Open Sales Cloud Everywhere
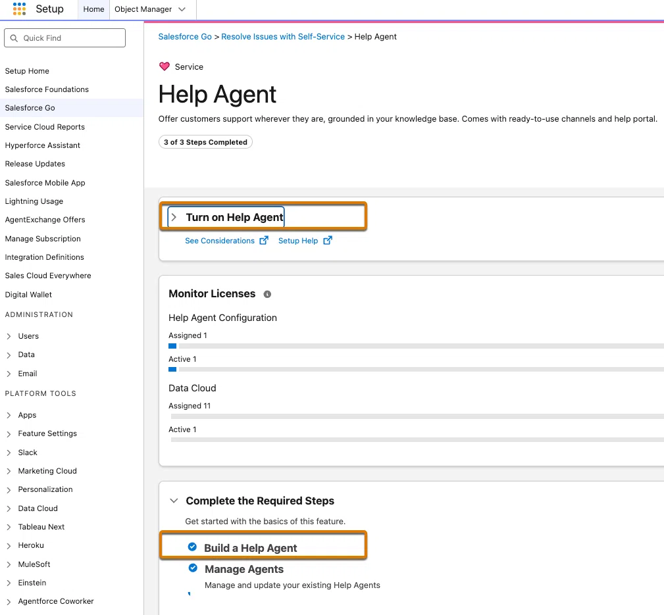 point(48,276)
